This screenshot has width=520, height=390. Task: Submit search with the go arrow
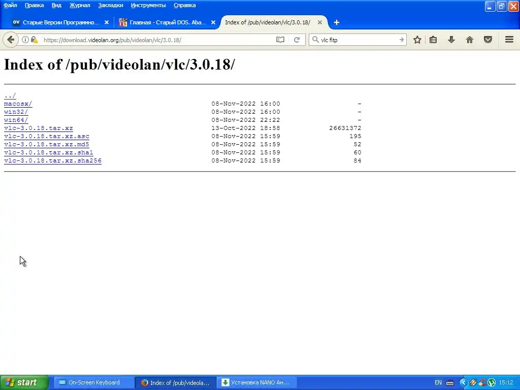pyautogui.click(x=402, y=40)
